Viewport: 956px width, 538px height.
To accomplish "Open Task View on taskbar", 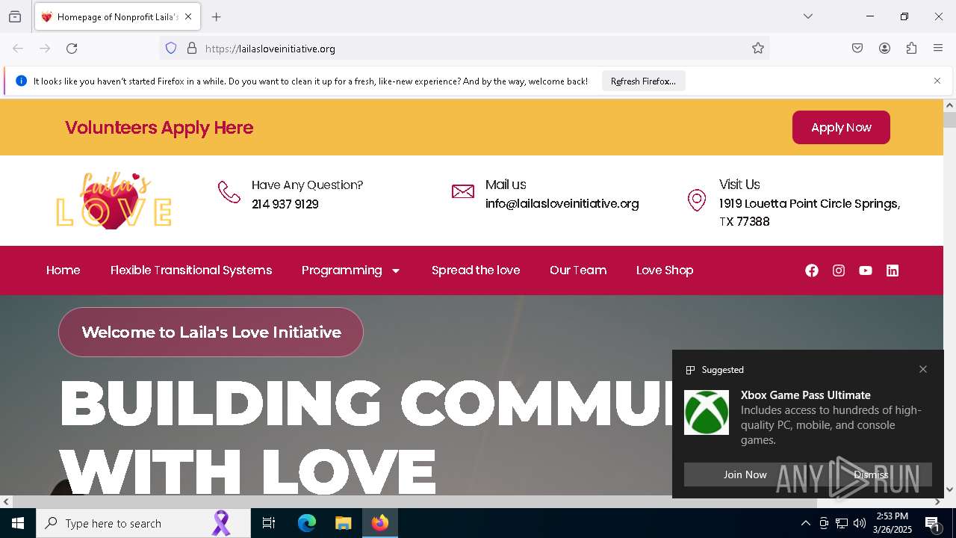I will click(269, 523).
